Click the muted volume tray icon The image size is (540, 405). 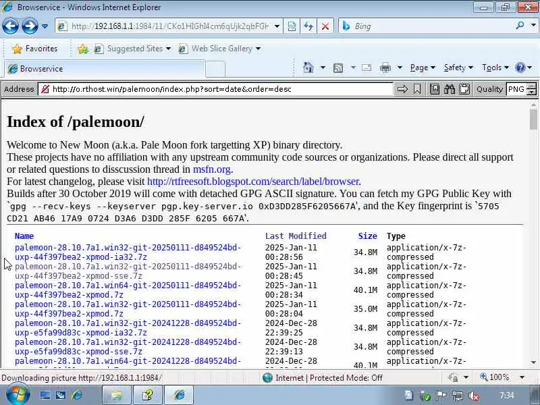click(x=474, y=396)
